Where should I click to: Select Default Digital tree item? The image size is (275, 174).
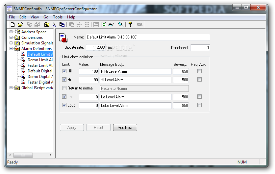(x=40, y=71)
